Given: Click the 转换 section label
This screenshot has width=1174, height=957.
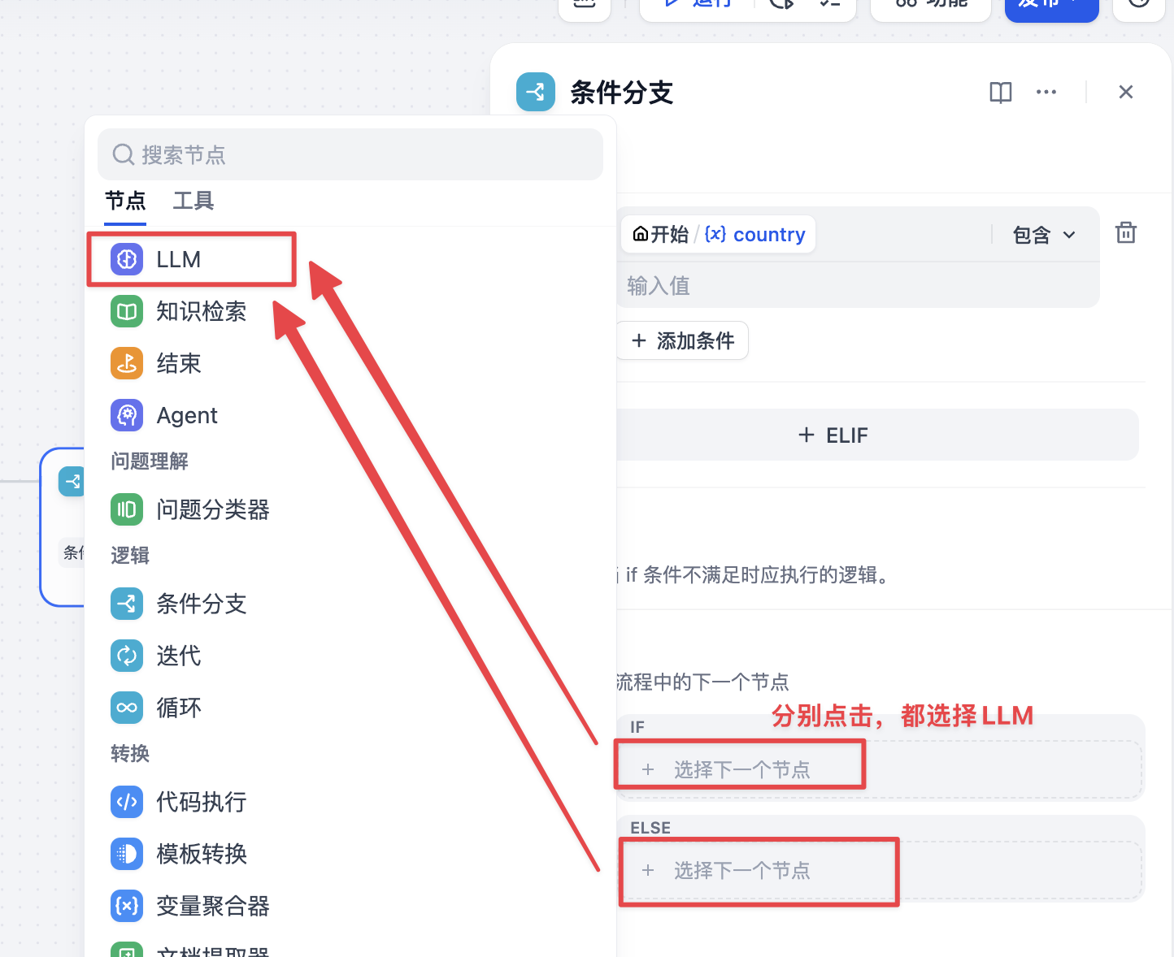Looking at the screenshot, I should click(130, 754).
